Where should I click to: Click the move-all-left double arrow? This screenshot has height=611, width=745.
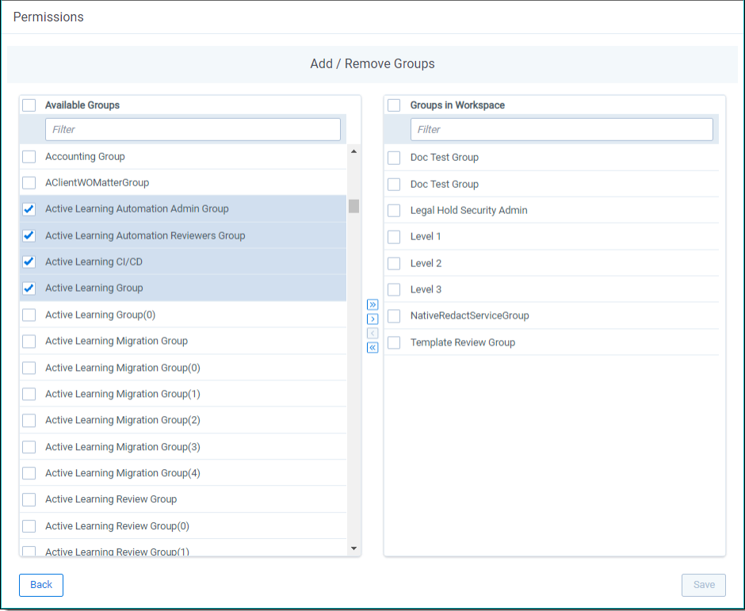pyautogui.click(x=372, y=347)
